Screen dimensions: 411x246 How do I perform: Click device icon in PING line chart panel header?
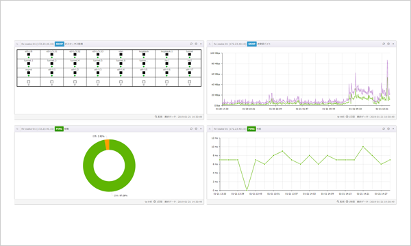210,129
